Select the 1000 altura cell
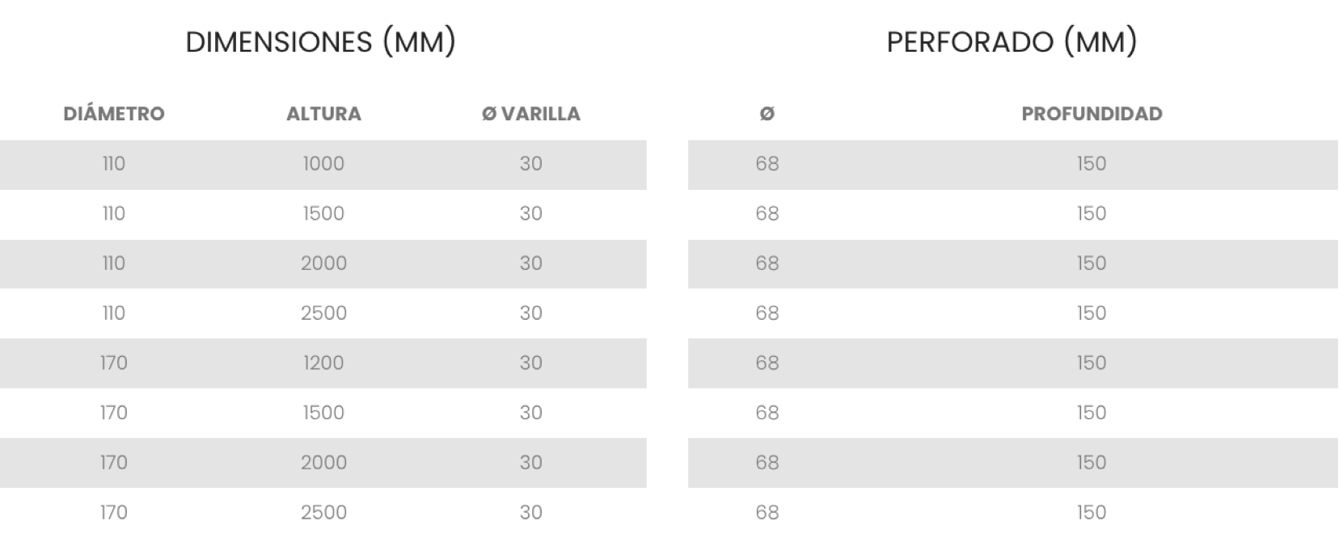1339x546 pixels. tap(323, 164)
